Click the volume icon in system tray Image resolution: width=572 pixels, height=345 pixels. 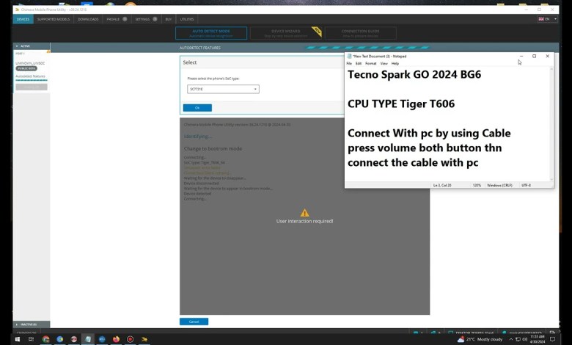(524, 339)
